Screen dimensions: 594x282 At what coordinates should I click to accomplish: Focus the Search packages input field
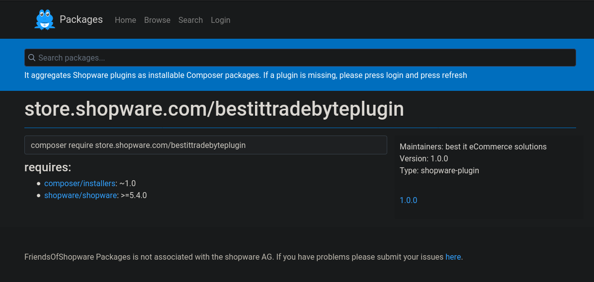(x=300, y=58)
